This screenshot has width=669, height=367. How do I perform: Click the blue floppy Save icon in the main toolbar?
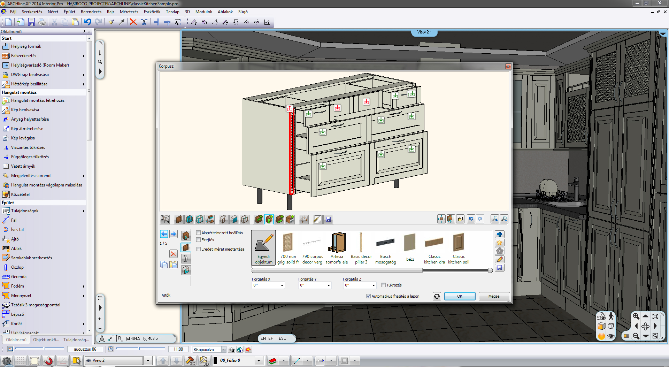31,22
